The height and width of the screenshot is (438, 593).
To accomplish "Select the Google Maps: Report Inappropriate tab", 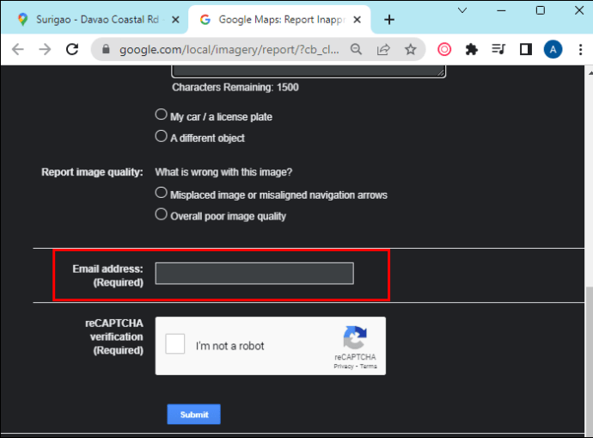I will tap(280, 20).
